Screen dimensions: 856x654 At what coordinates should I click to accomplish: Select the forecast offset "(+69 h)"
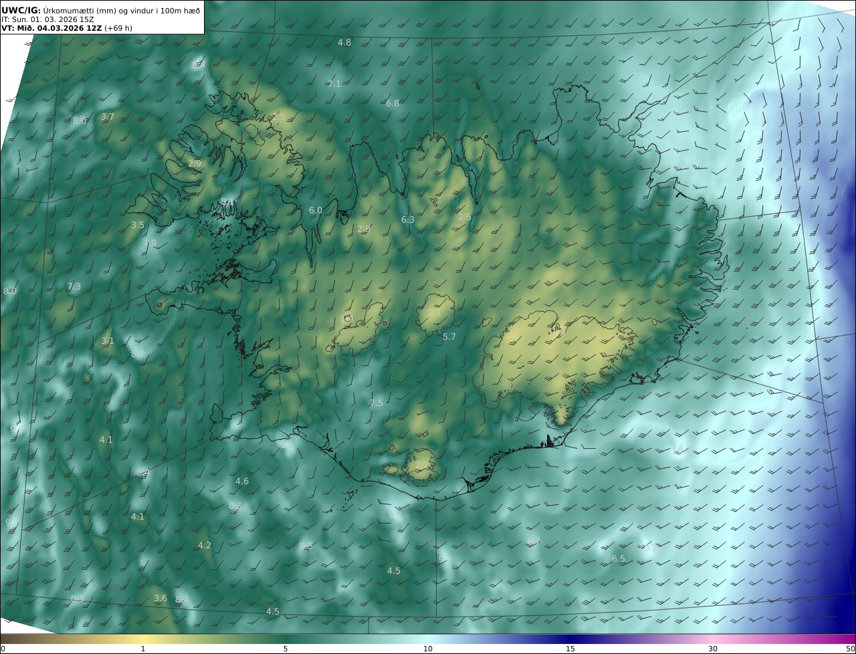click(118, 29)
